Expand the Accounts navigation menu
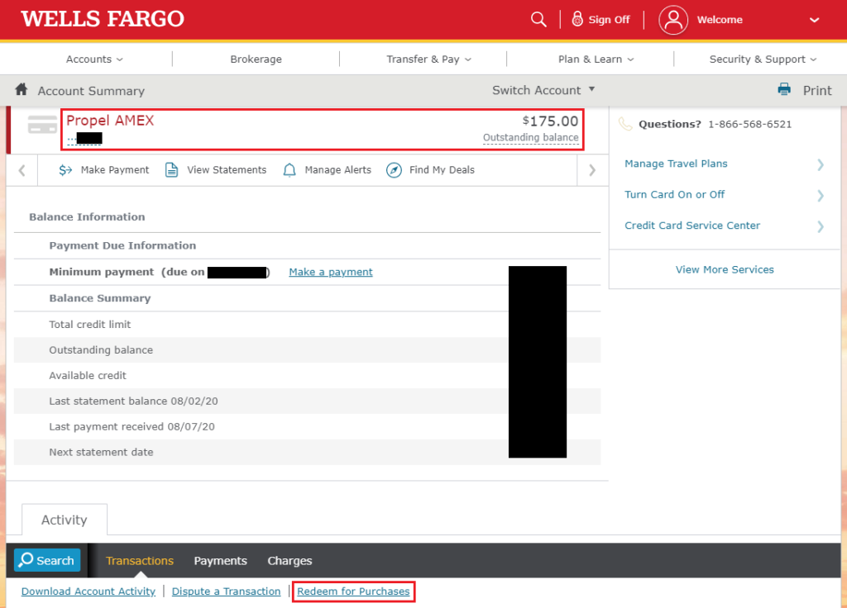847x608 pixels. 93,59
